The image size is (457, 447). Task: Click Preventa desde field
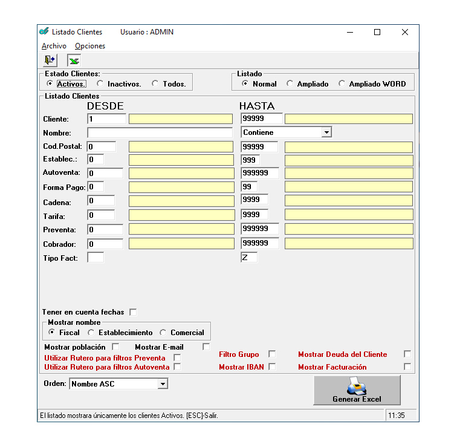(105, 230)
